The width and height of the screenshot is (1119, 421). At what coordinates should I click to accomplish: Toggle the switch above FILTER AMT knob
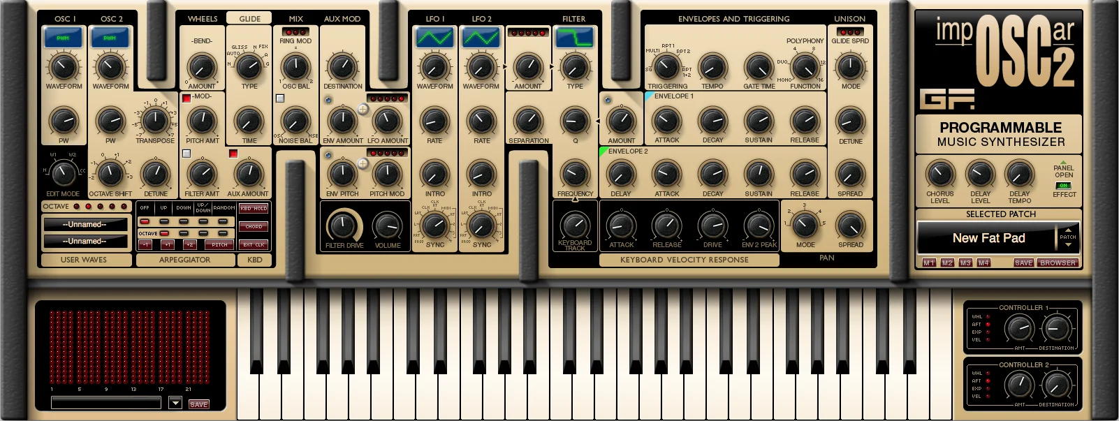coord(186,154)
